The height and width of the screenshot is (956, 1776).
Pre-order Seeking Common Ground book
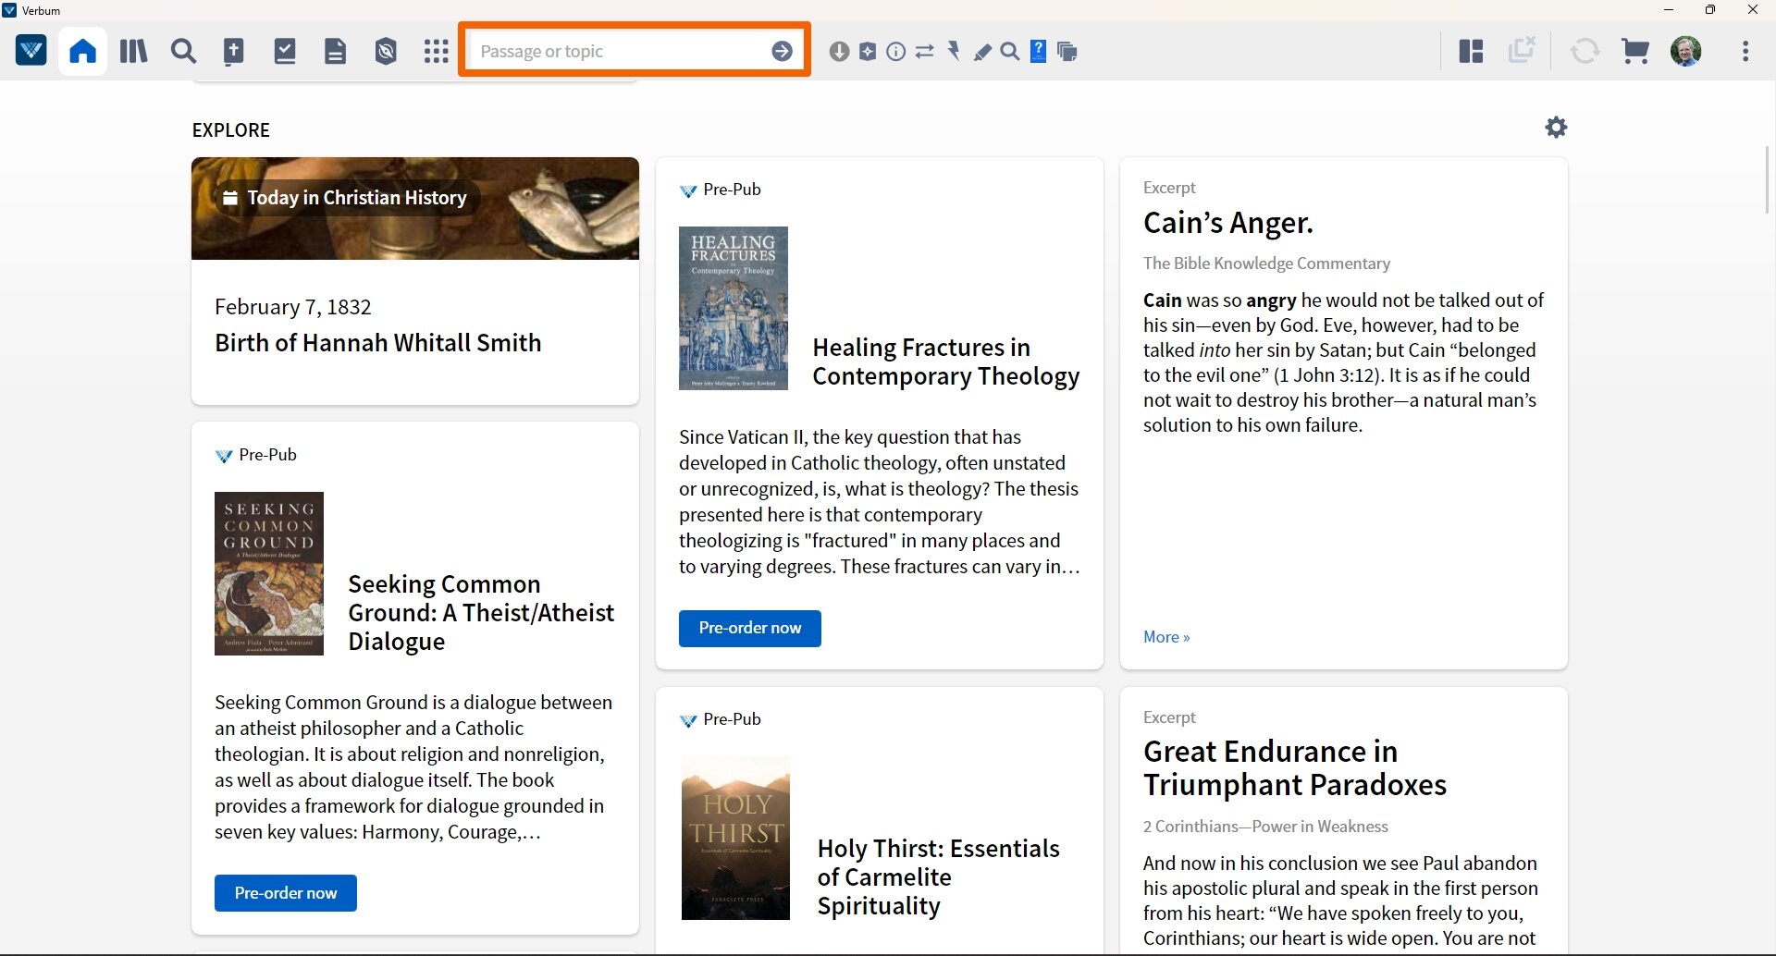click(285, 893)
